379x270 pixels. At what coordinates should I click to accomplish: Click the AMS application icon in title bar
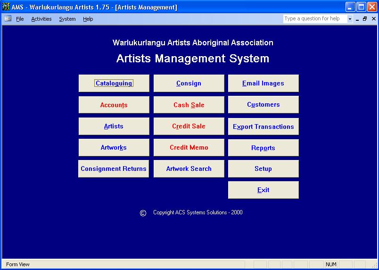[6, 7]
